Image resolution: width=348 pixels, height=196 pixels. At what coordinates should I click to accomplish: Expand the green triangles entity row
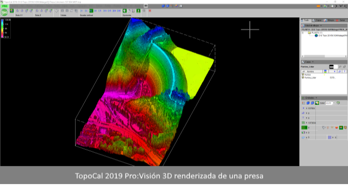[x=307, y=123]
